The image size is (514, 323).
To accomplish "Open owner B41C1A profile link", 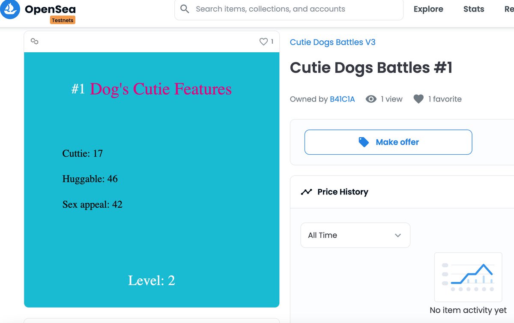I will click(342, 99).
